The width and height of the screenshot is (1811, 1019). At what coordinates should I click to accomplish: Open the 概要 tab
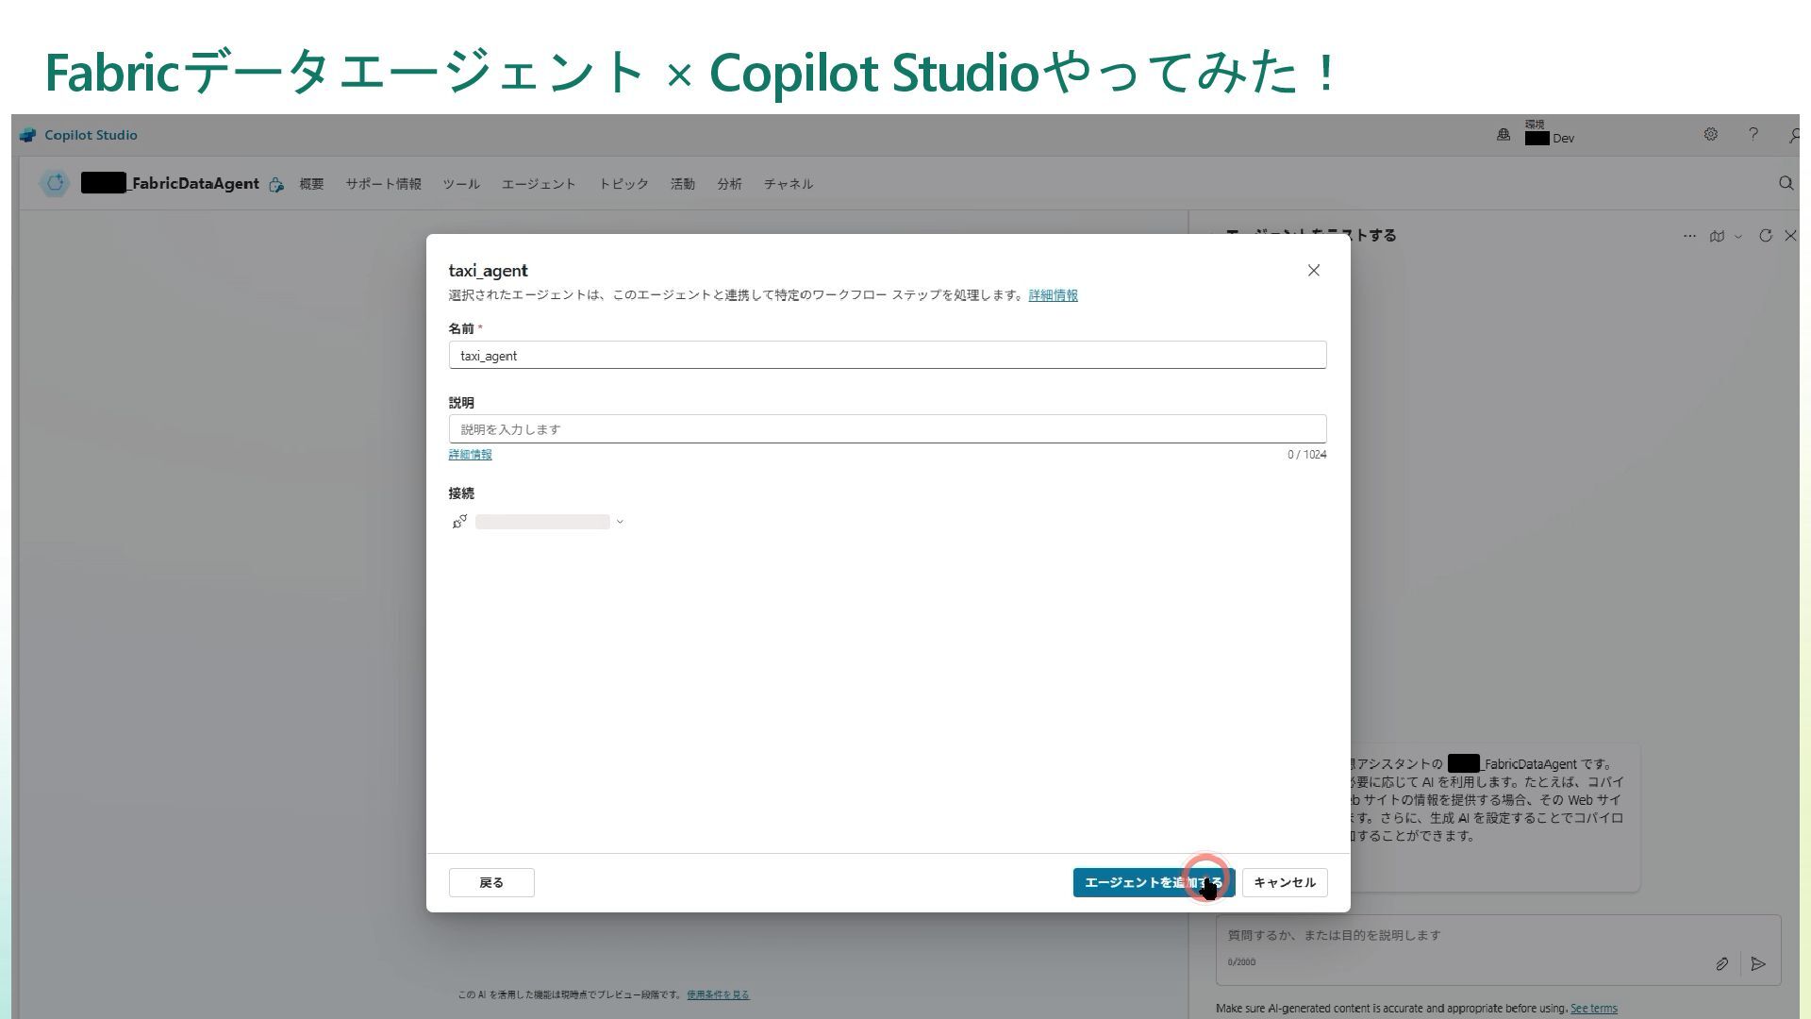[x=311, y=184]
